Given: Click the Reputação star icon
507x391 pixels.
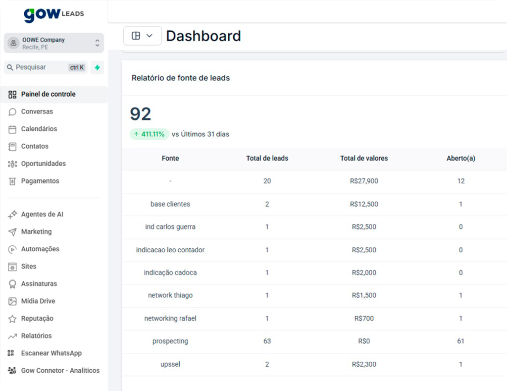Looking at the screenshot, I should [12, 319].
